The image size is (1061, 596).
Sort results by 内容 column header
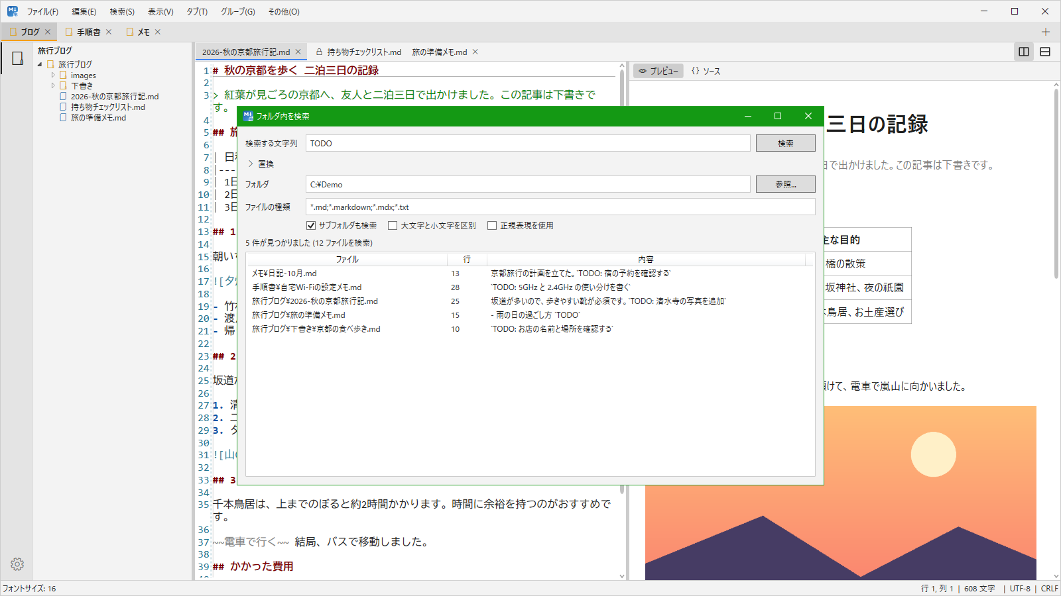(646, 260)
